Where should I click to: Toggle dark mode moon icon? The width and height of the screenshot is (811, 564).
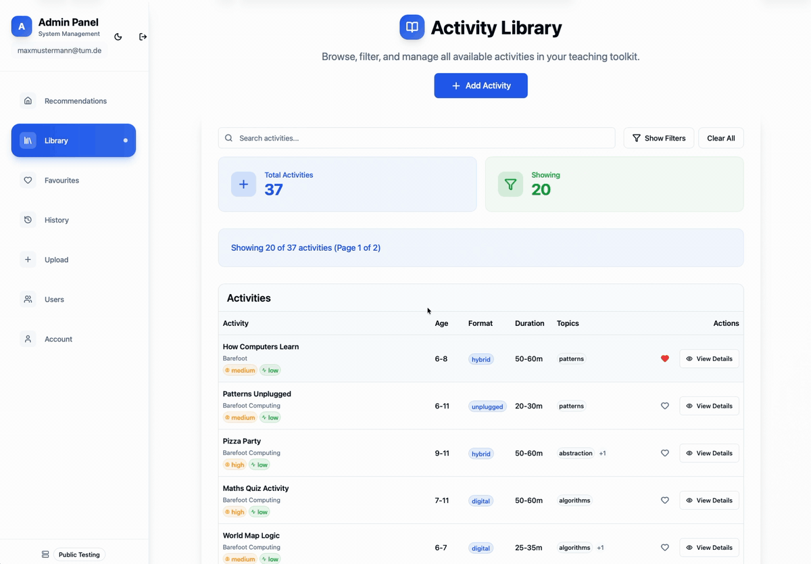pyautogui.click(x=118, y=37)
